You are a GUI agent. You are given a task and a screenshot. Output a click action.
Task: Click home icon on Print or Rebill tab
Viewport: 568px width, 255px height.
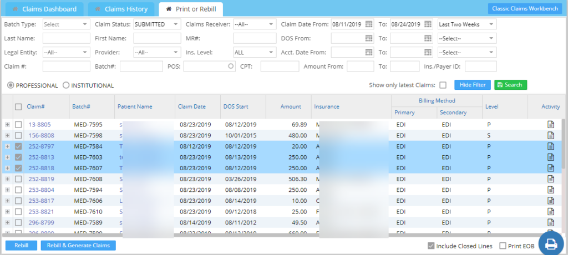[x=169, y=9]
